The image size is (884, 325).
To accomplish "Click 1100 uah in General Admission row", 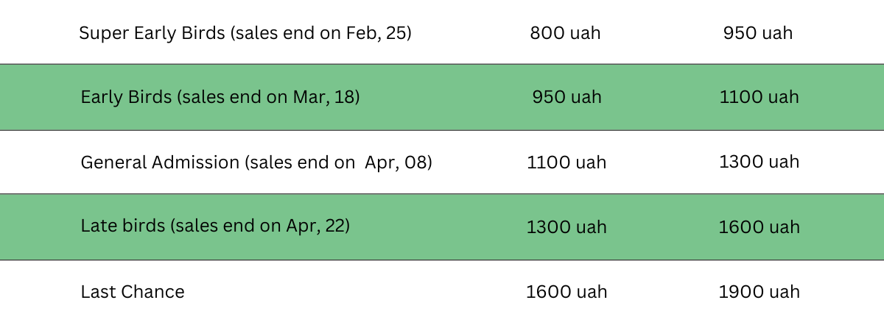I will click(566, 162).
